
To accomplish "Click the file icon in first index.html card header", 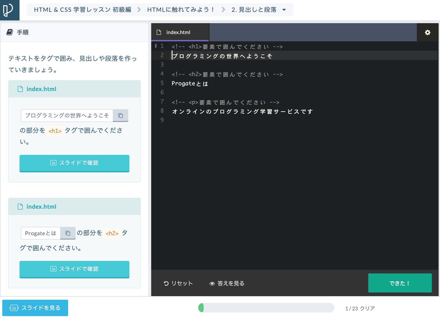I will 20,89.
